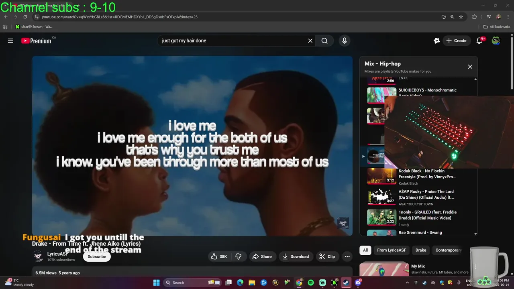Viewport: 514px width, 289px height.
Task: Select the Contemporary filter chip
Action: point(448,250)
